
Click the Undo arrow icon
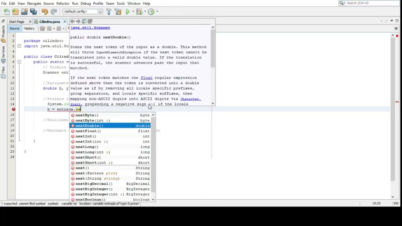(x=44, y=12)
